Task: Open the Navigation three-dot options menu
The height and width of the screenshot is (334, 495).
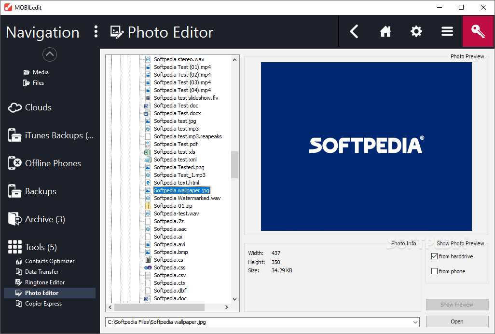Action: tap(96, 32)
